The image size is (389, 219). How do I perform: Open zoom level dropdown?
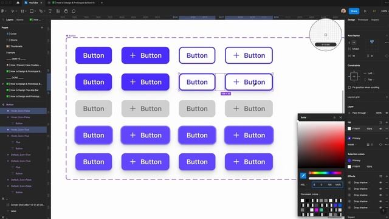(384, 11)
